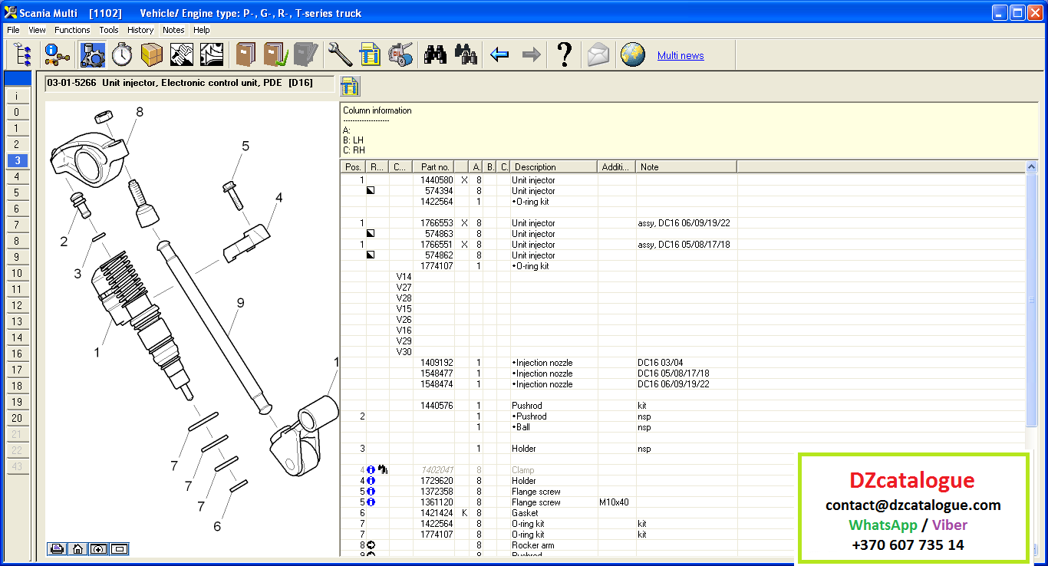Screen dimensions: 1048x566
Task: Open the History menu
Action: coord(140,30)
